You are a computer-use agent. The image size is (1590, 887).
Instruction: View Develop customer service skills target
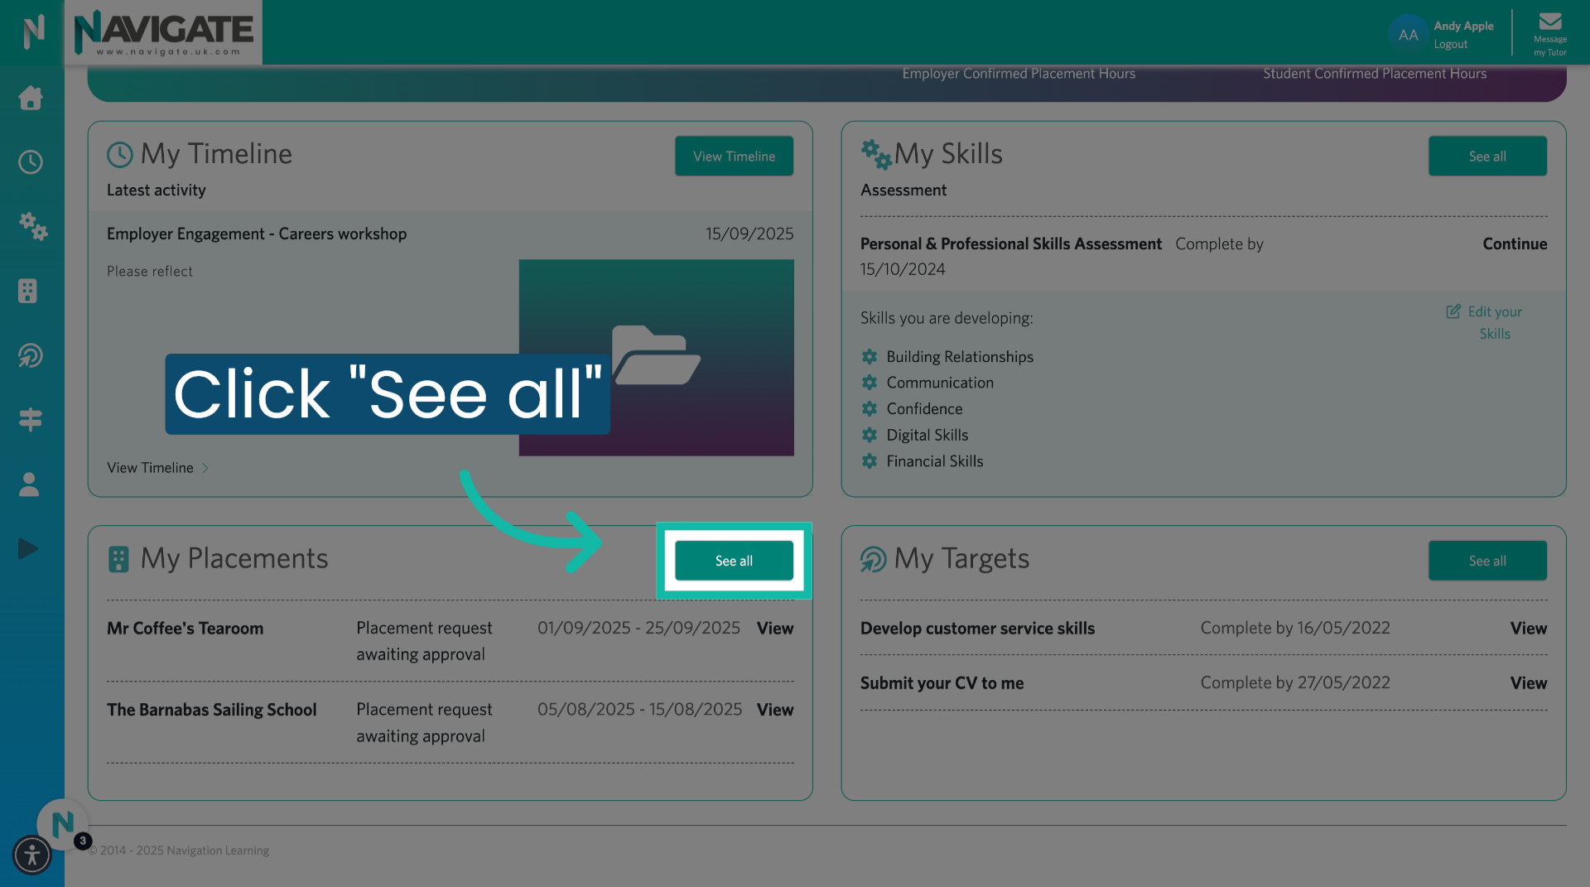[1528, 629]
